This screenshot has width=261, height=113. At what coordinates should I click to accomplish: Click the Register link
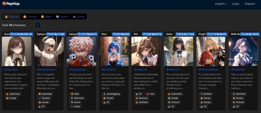pos(250,4)
